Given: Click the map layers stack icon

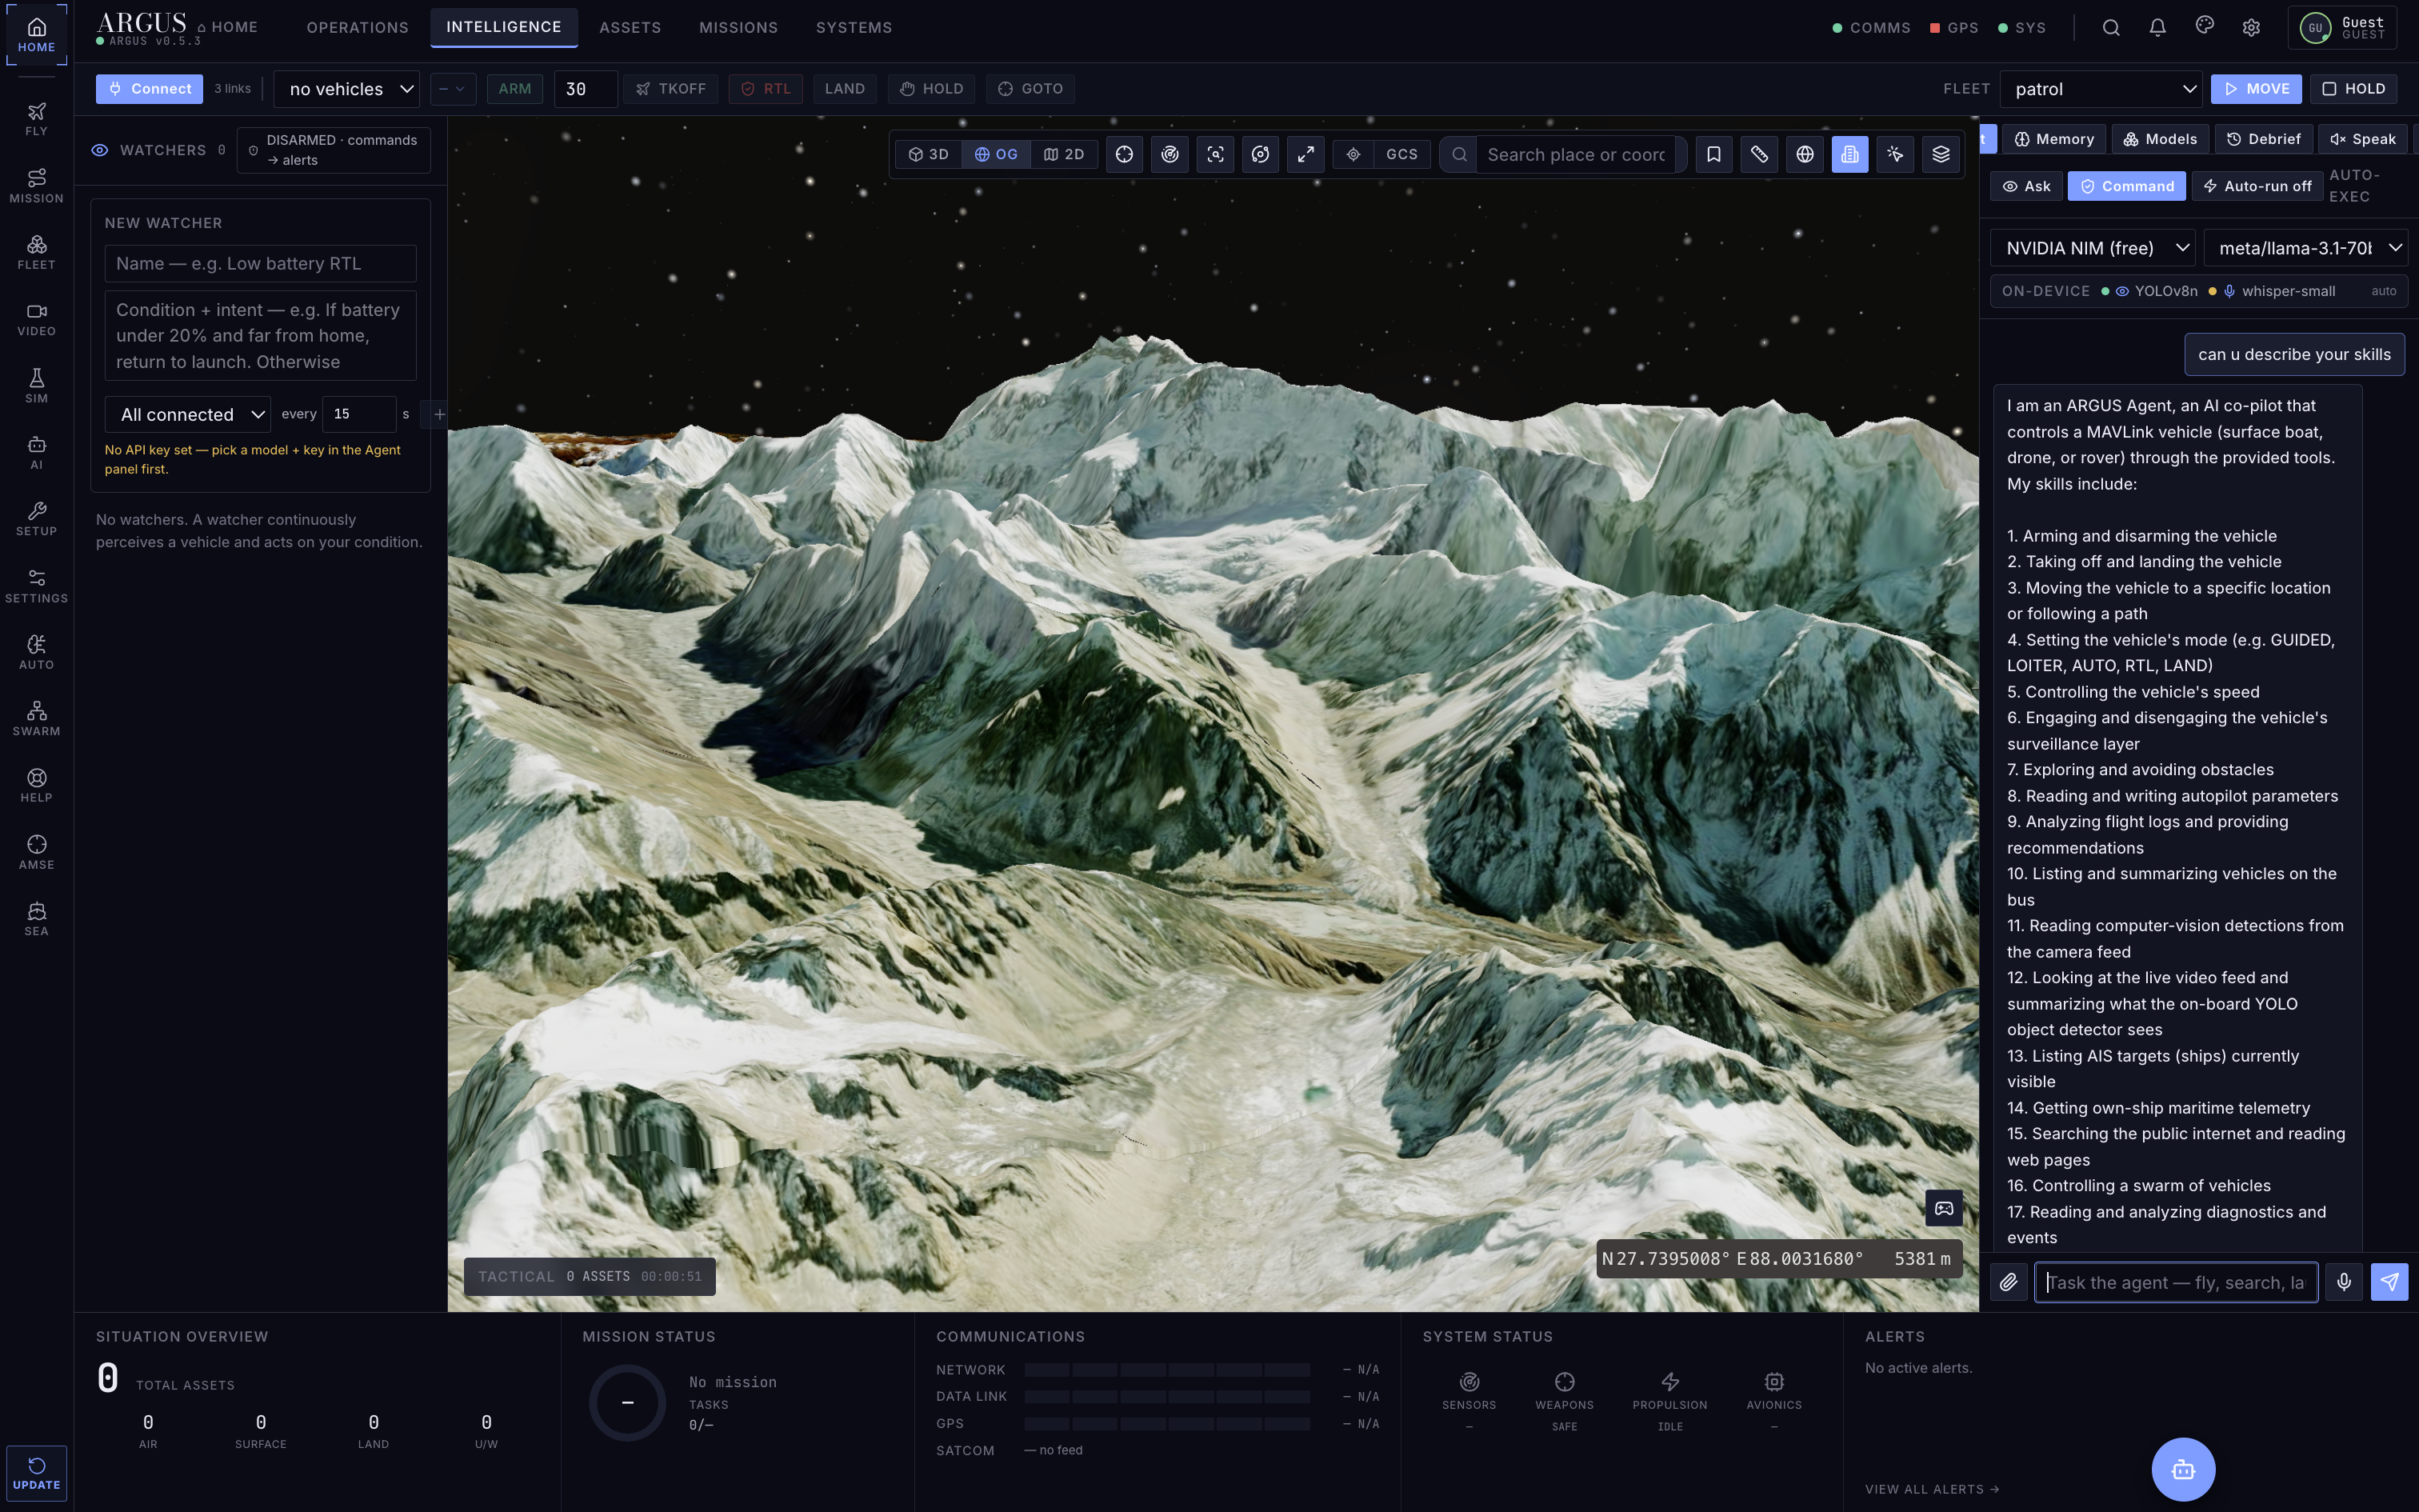Looking at the screenshot, I should click(x=1940, y=154).
